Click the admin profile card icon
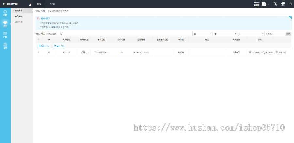The width and height of the screenshot is (294, 143). pyautogui.click(x=264, y=4)
